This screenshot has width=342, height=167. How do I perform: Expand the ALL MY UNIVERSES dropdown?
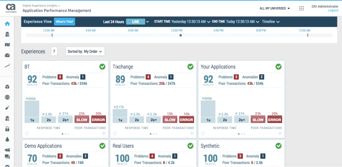pos(275,8)
